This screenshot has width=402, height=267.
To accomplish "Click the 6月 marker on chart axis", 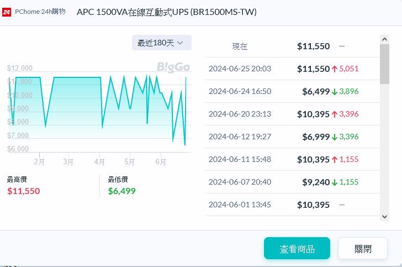I will 161,162.
